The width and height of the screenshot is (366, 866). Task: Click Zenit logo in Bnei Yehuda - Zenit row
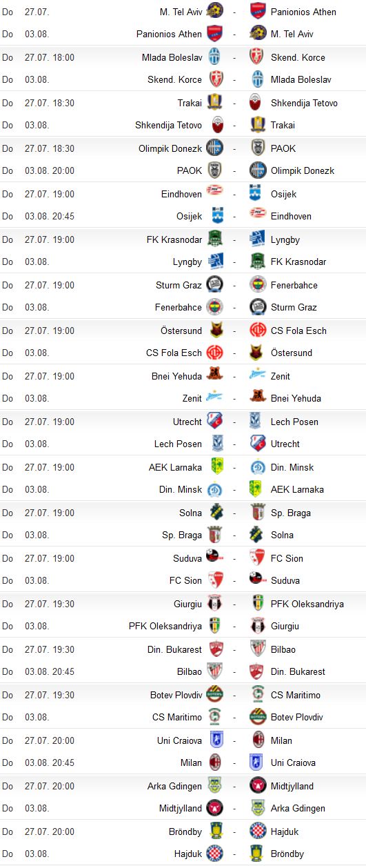coord(258,376)
